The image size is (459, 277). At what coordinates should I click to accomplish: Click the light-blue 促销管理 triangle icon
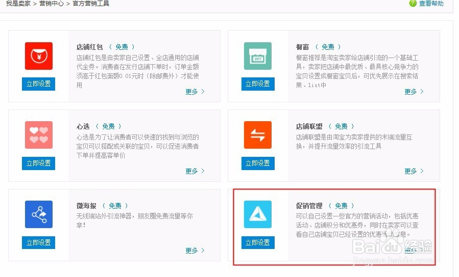[x=258, y=214]
